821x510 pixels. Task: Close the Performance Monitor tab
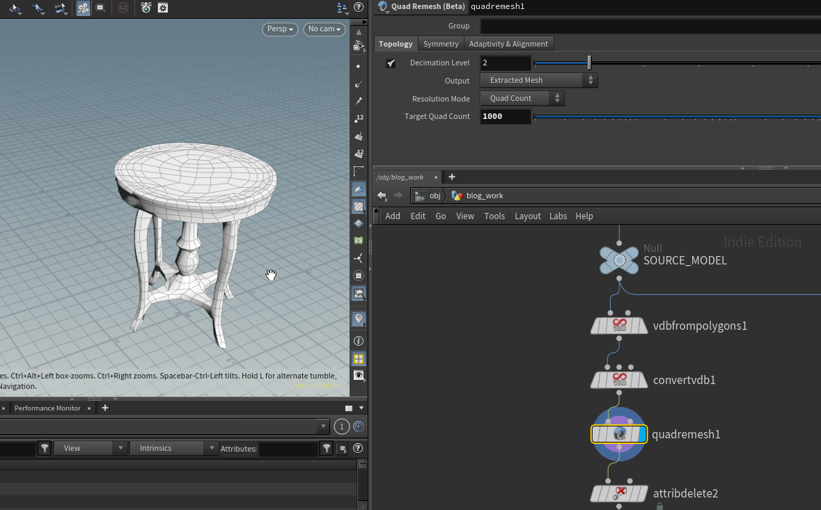coord(89,408)
